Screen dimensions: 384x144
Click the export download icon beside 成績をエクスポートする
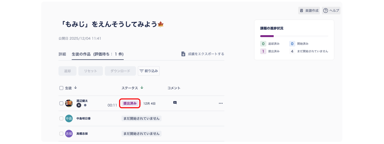pos(183,54)
